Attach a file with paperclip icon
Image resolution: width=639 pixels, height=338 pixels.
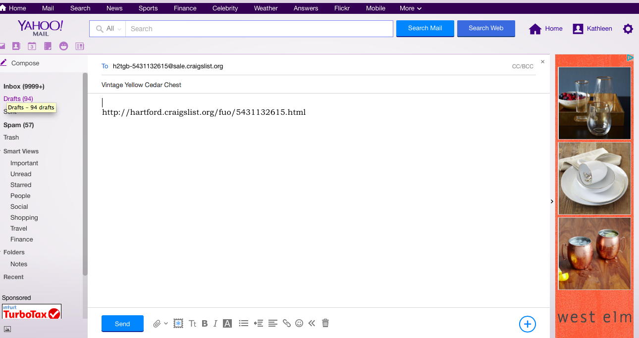pos(157,324)
